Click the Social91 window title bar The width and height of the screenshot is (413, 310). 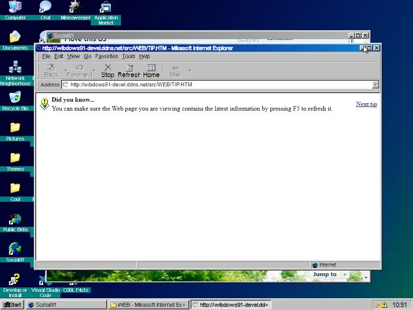click(x=198, y=36)
